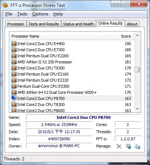
Task: Click the computer icon beside Core2 Duo P8700
Action: click(14, 98)
